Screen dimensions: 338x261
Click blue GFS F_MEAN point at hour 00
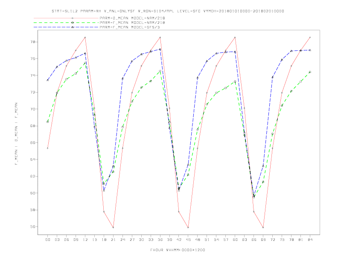48,80
